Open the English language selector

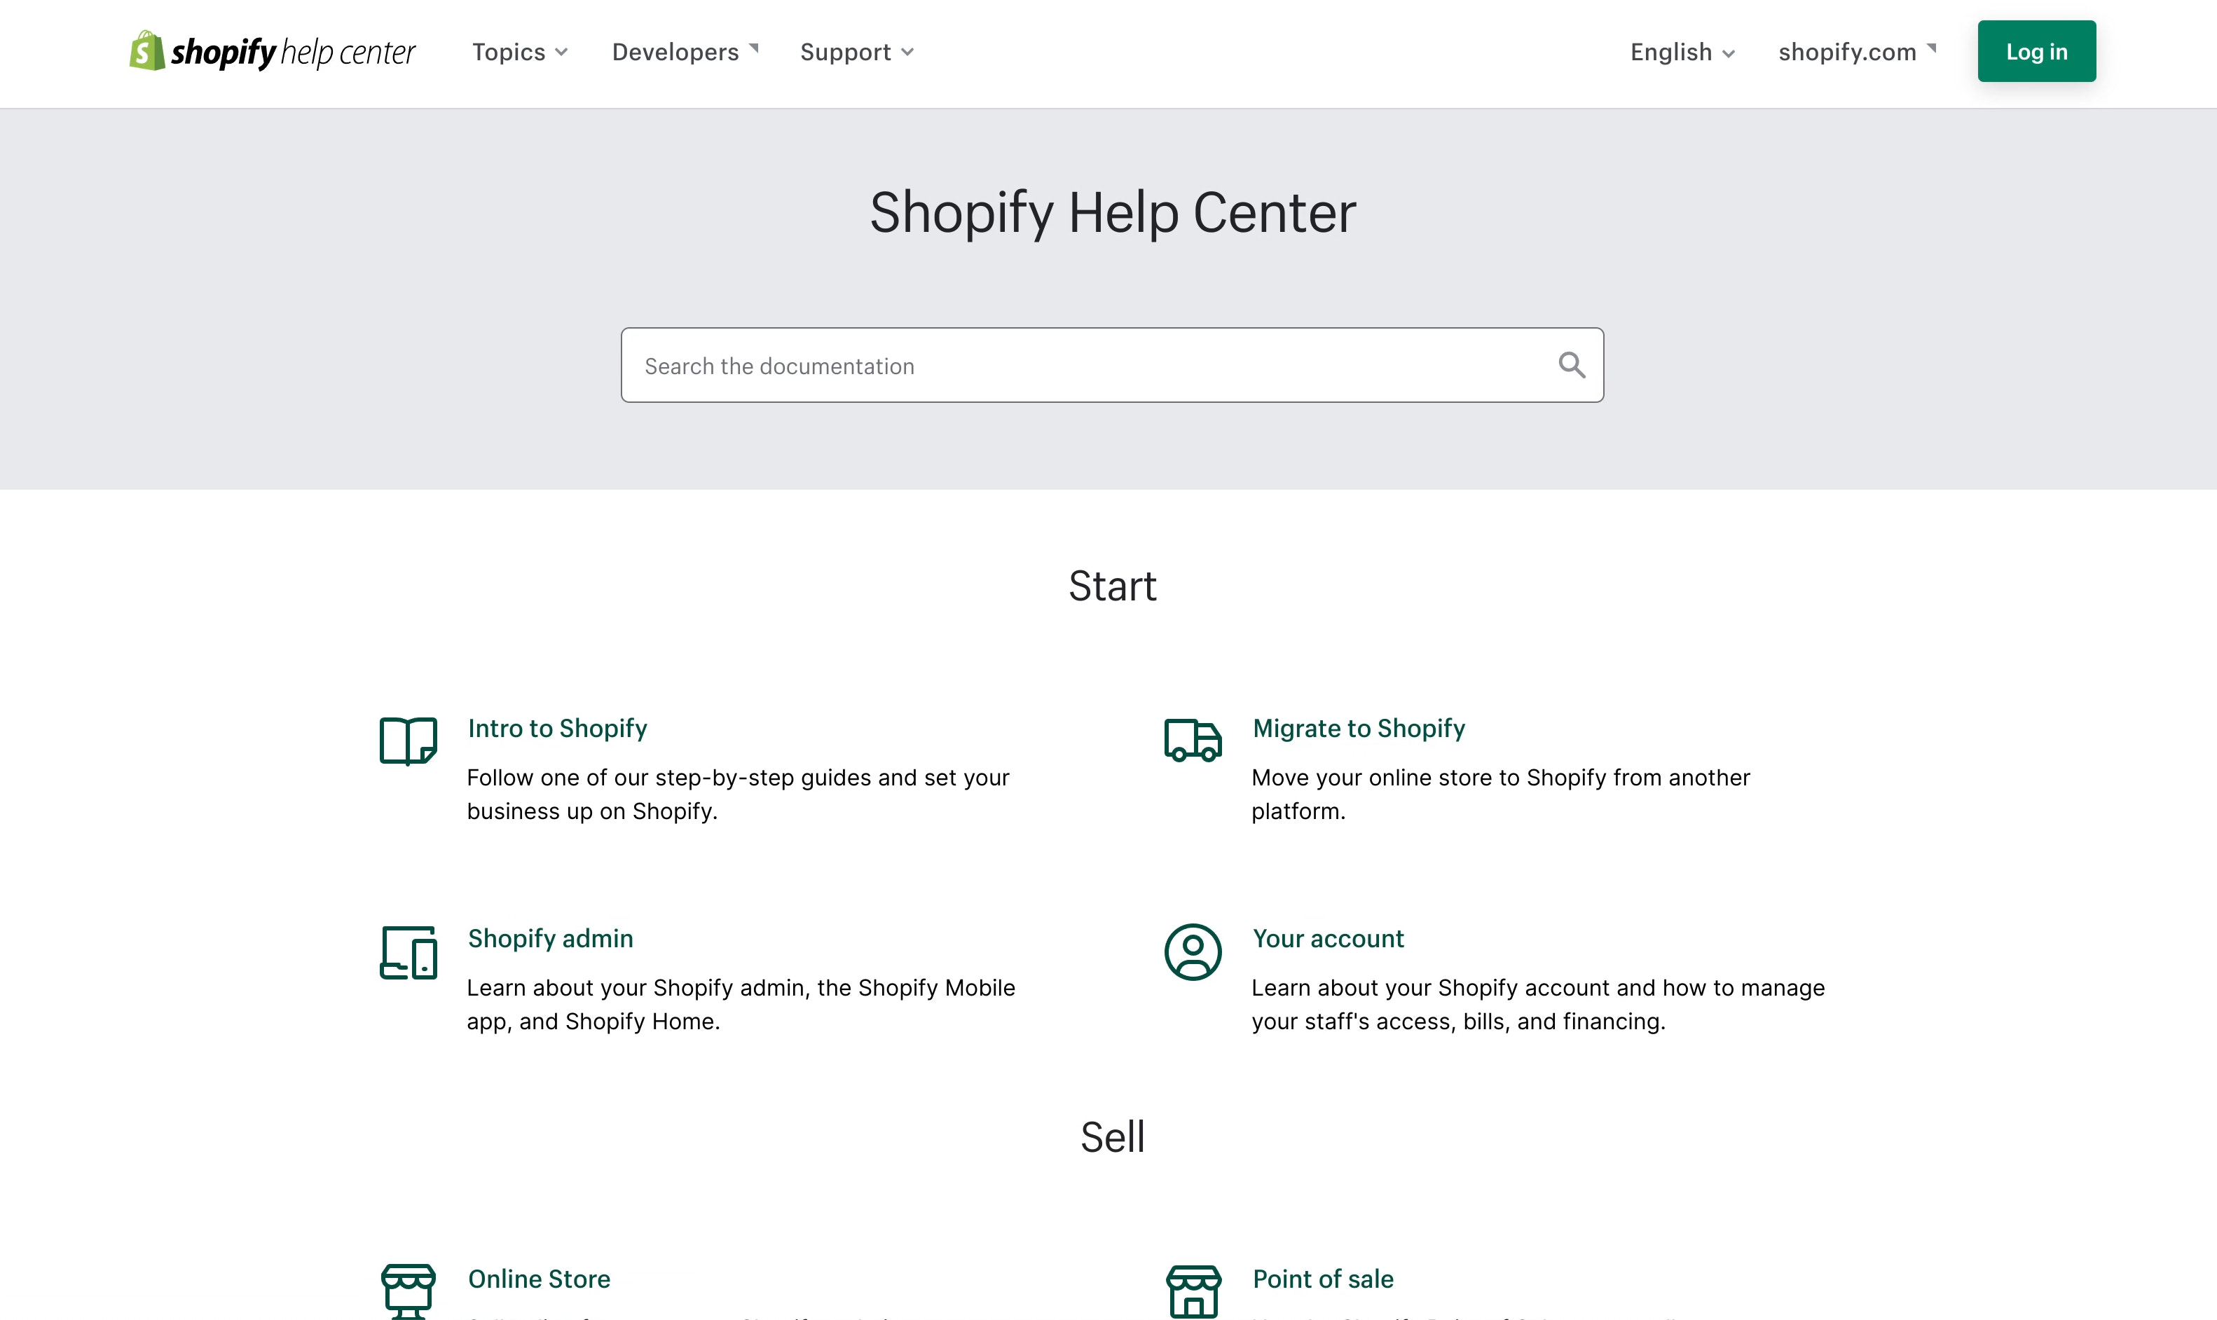coord(1680,53)
